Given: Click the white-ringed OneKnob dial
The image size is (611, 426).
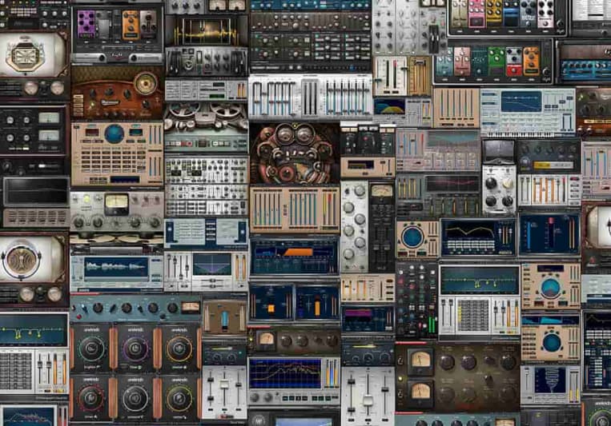Looking at the screenshot, I should pyautogui.click(x=135, y=398).
